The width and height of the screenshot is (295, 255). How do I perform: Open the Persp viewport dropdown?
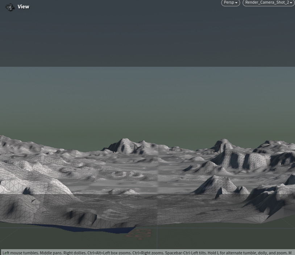click(x=230, y=3)
